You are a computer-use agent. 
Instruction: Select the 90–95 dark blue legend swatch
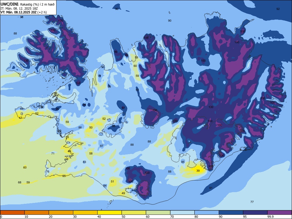pyautogui.click(x=231, y=213)
